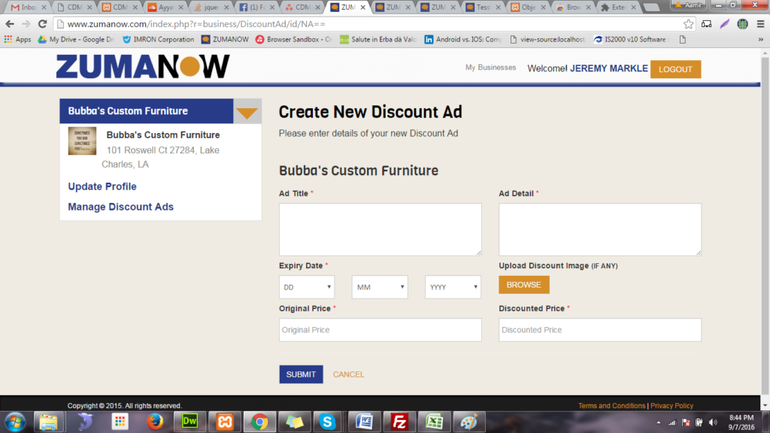Click the Bubba's Custom Furniture thumbnail image
Image resolution: width=770 pixels, height=433 pixels.
[x=82, y=141]
